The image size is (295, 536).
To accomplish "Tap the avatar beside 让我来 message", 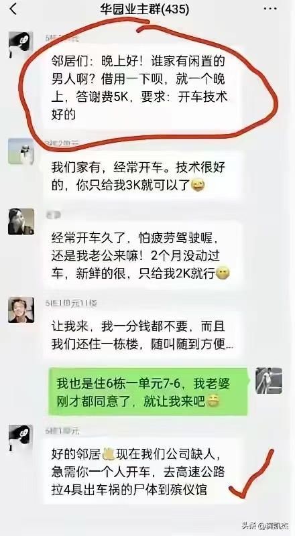I will coord(21,310).
